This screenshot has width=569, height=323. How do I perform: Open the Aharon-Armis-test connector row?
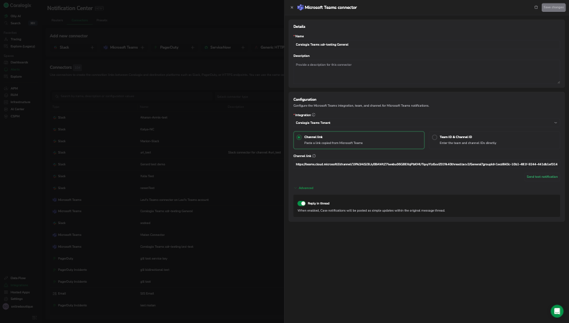(167, 117)
